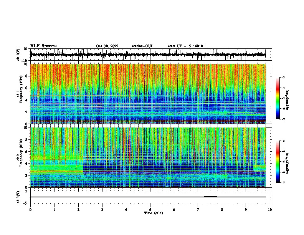Click time axis tick label "7"
The height and width of the screenshot is (235, 304).
198,210
